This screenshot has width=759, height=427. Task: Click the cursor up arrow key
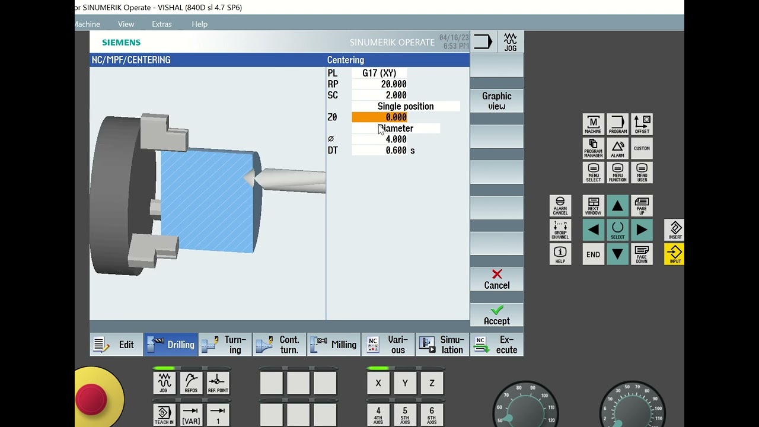click(617, 206)
